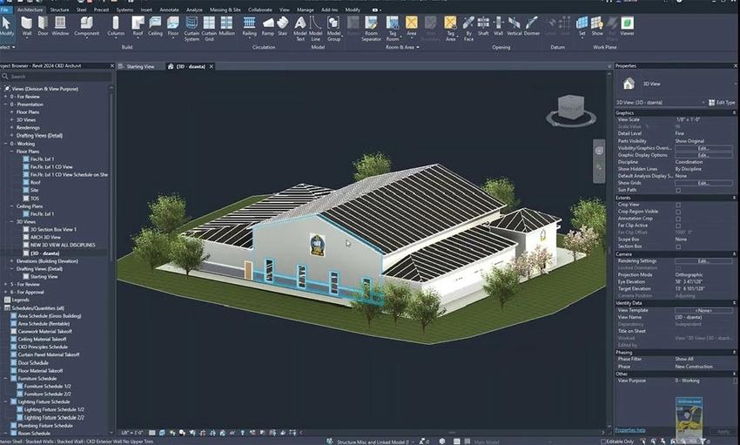Click Edit button for Graphic Display Options

pos(703,155)
